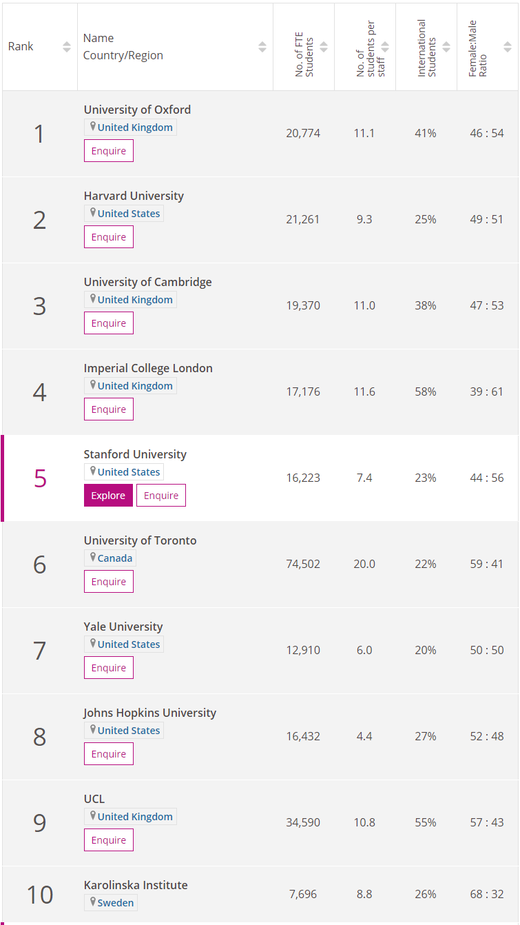The width and height of the screenshot is (520, 925).
Task: Click location pin beside Sweden
Action: pyautogui.click(x=93, y=902)
